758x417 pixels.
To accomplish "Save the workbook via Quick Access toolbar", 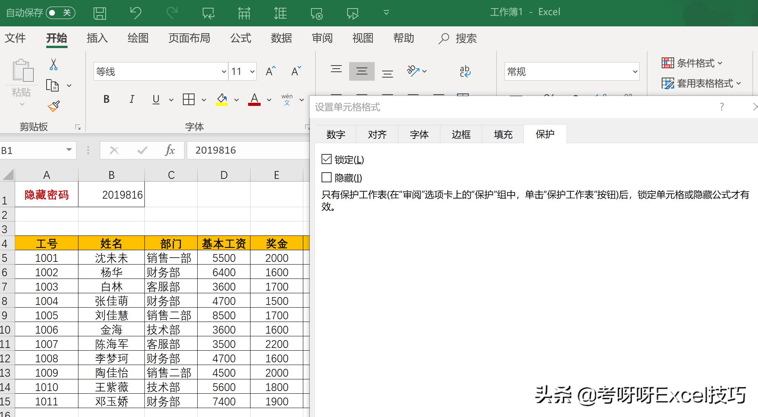I will (x=99, y=13).
